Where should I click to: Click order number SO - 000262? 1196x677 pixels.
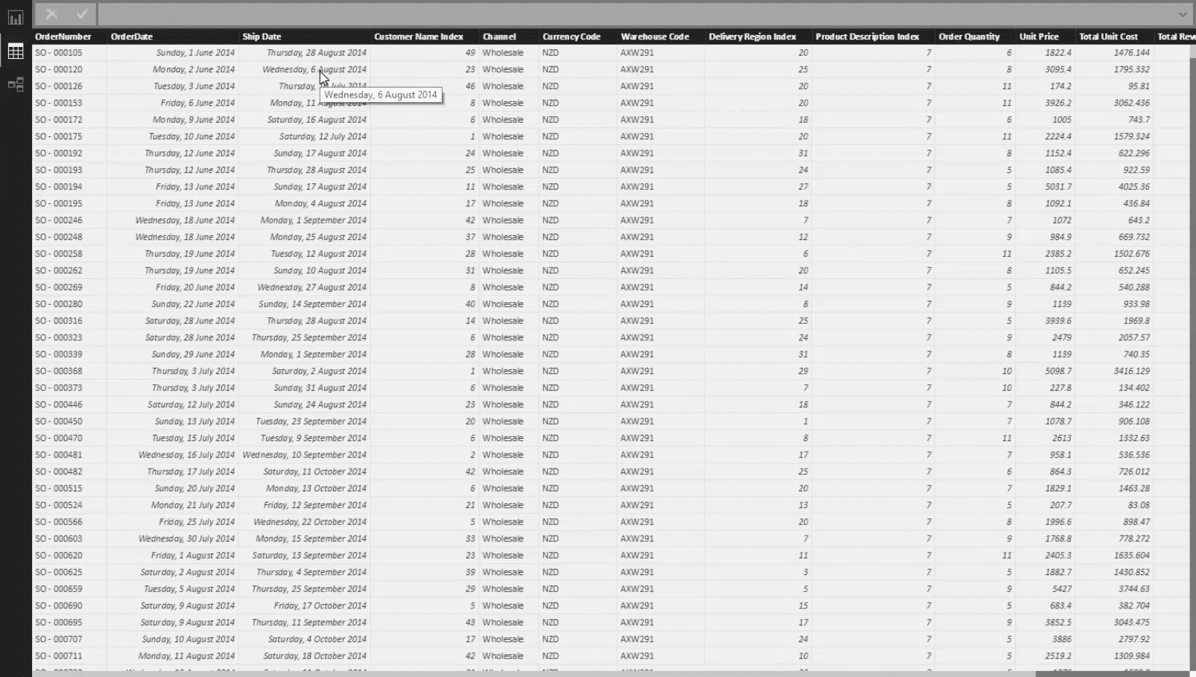click(59, 270)
